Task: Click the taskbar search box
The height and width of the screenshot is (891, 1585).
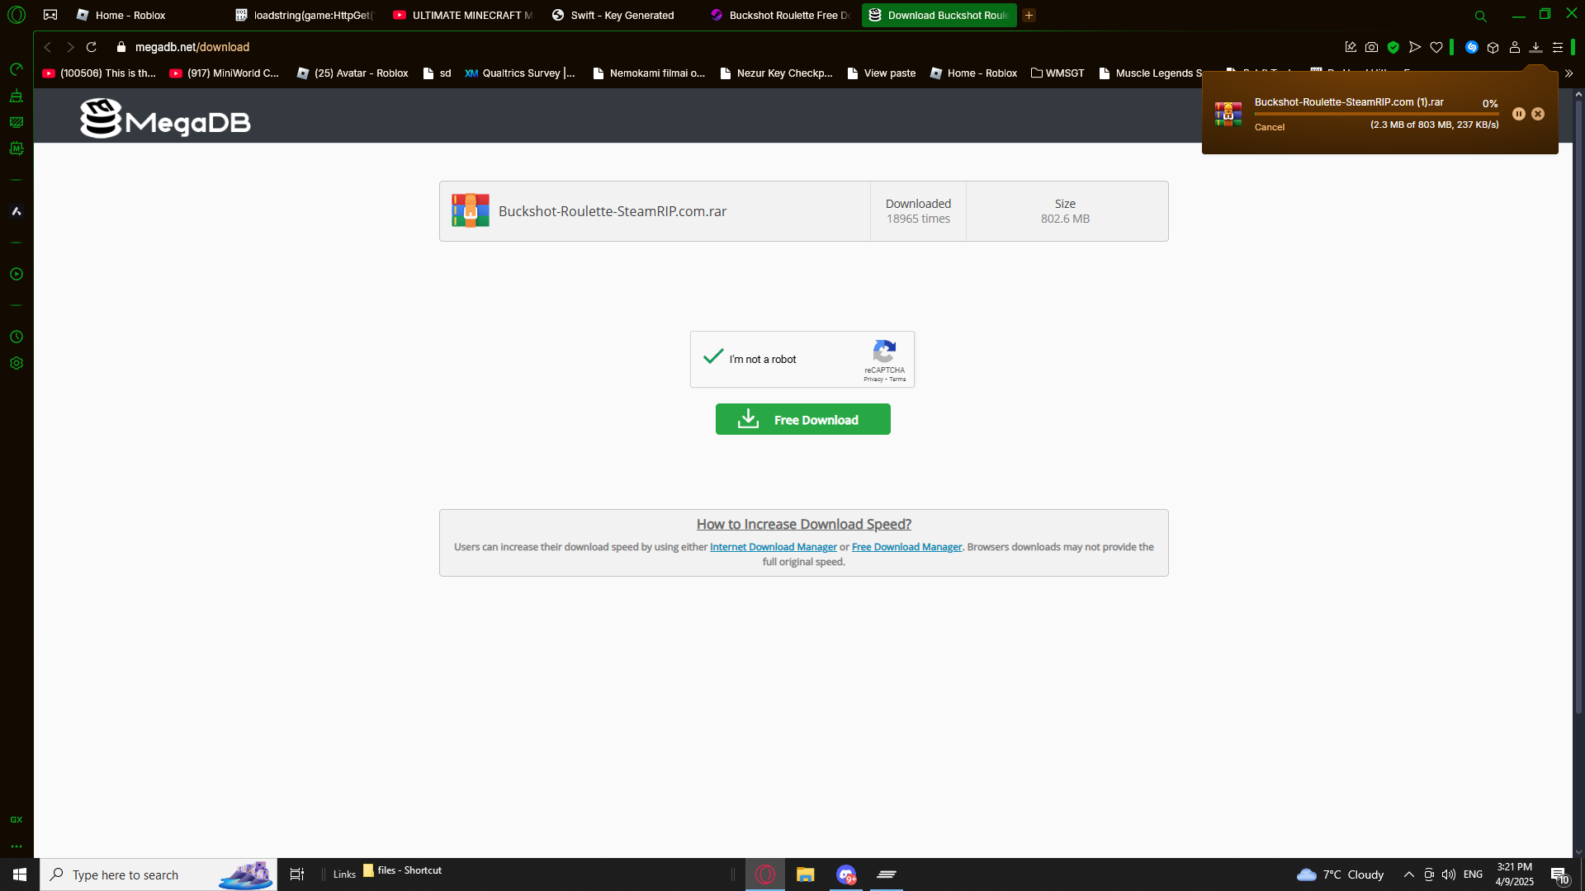Action: tap(158, 874)
